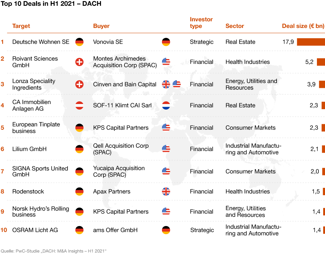Click the Swiss flag beside Lonza Speciality Ingredients

(x=79, y=84)
